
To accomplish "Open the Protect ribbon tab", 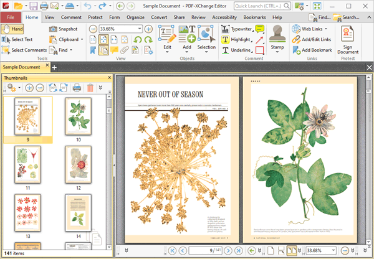I will click(95, 17).
